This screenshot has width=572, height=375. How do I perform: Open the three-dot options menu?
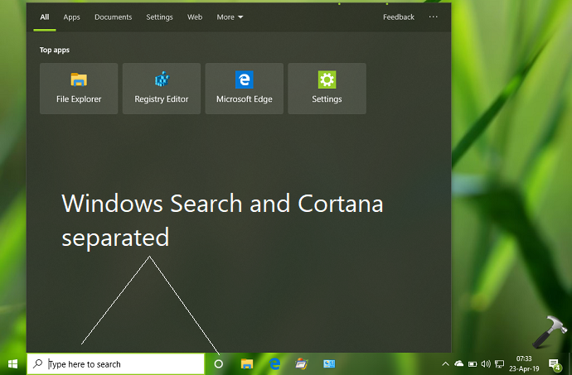(x=433, y=17)
